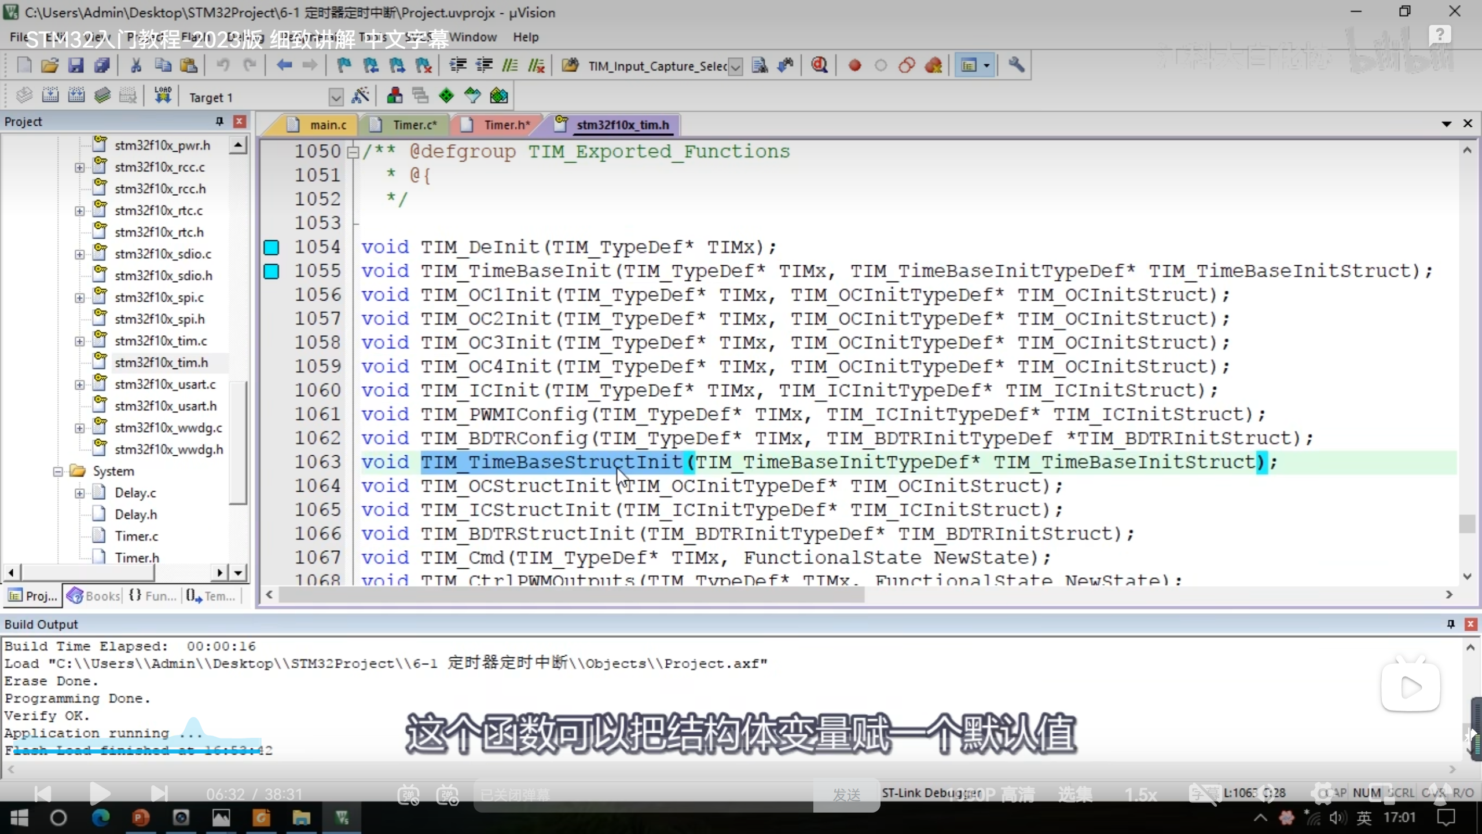The height and width of the screenshot is (834, 1482).
Task: Toggle bookmark marker on line 1055
Action: pyautogui.click(x=272, y=271)
